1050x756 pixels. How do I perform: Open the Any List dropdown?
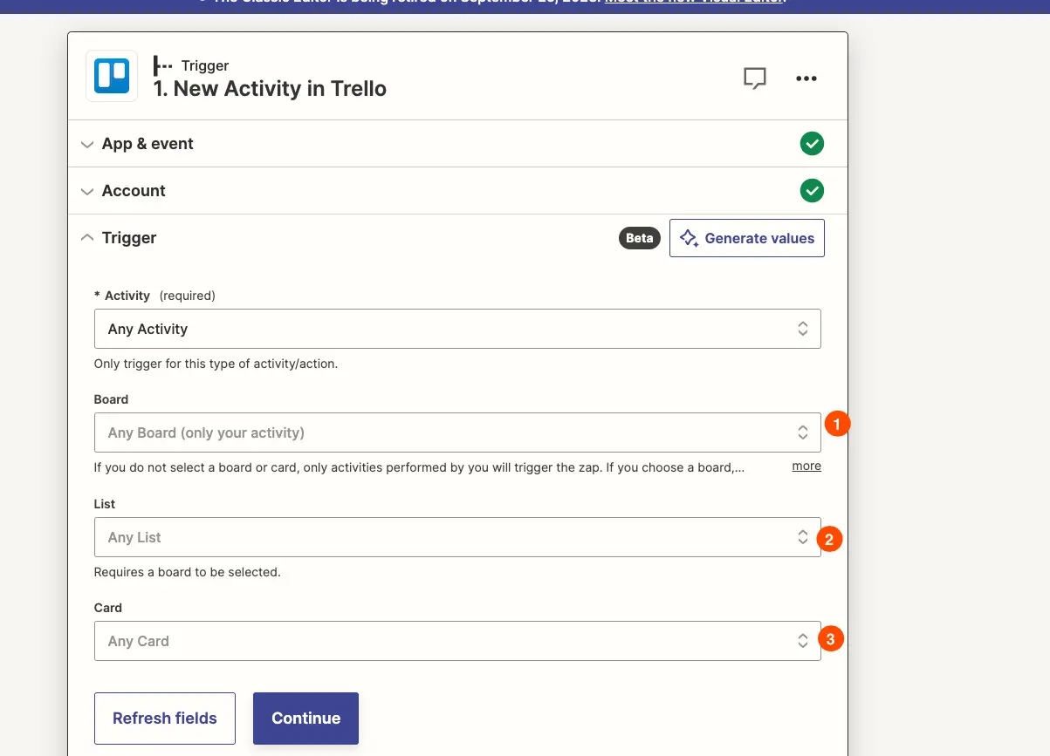point(457,537)
